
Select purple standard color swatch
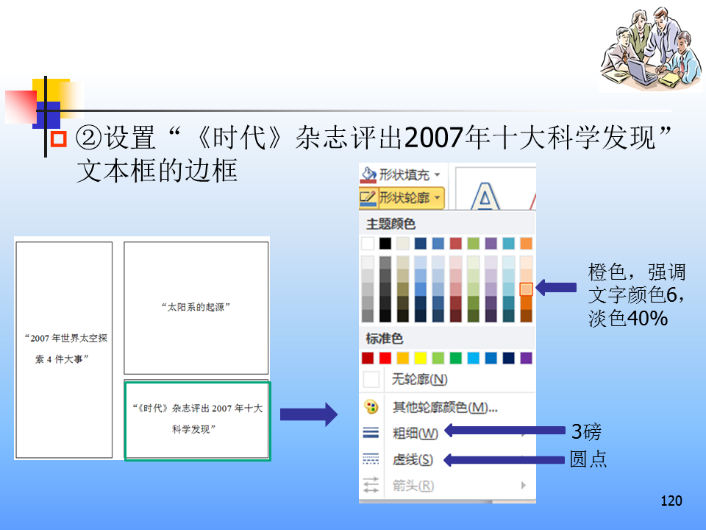tap(526, 358)
